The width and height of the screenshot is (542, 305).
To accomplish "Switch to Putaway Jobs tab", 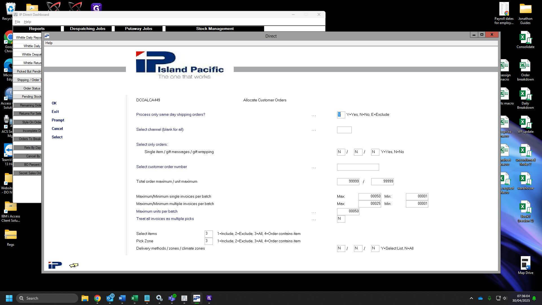I will 138,29.
